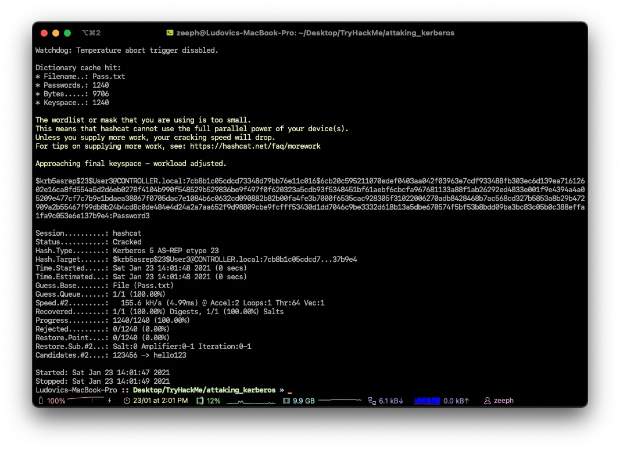Maximize the terminal using the green button

(67, 33)
